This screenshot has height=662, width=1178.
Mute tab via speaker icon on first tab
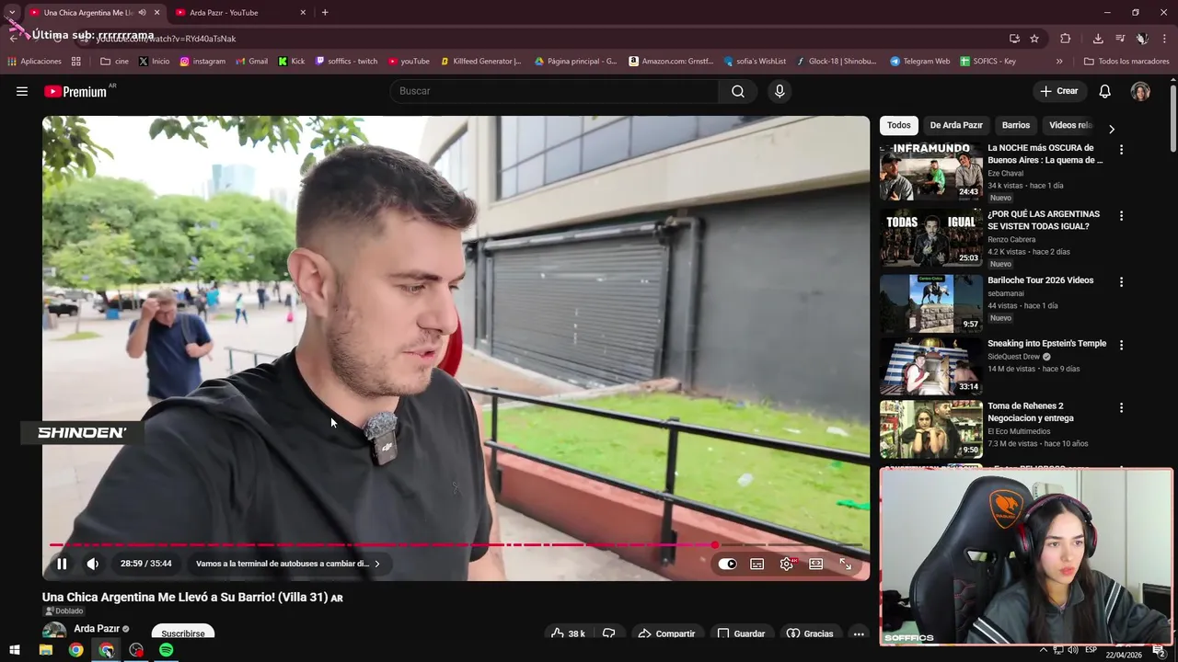tap(142, 13)
